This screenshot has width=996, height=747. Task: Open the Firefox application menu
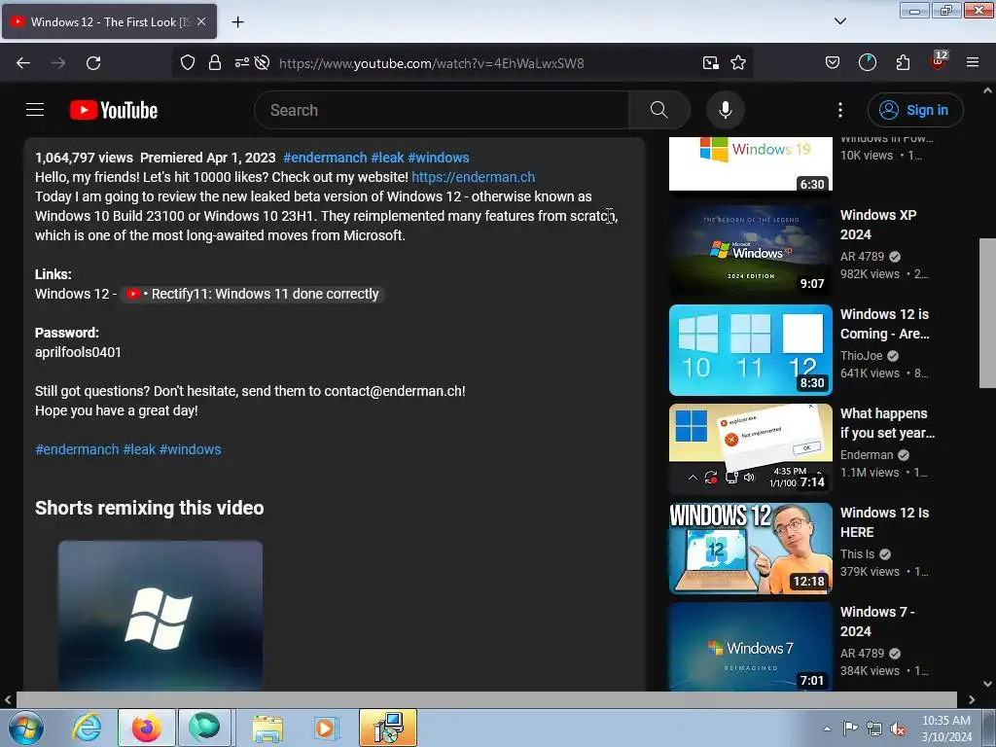click(x=973, y=63)
